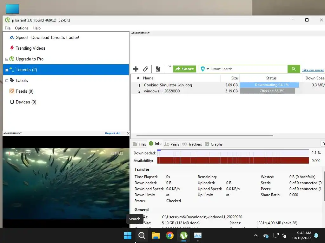Click the torrent list horizontal scrollbar
The height and width of the screenshot is (243, 325).
tap(205, 136)
